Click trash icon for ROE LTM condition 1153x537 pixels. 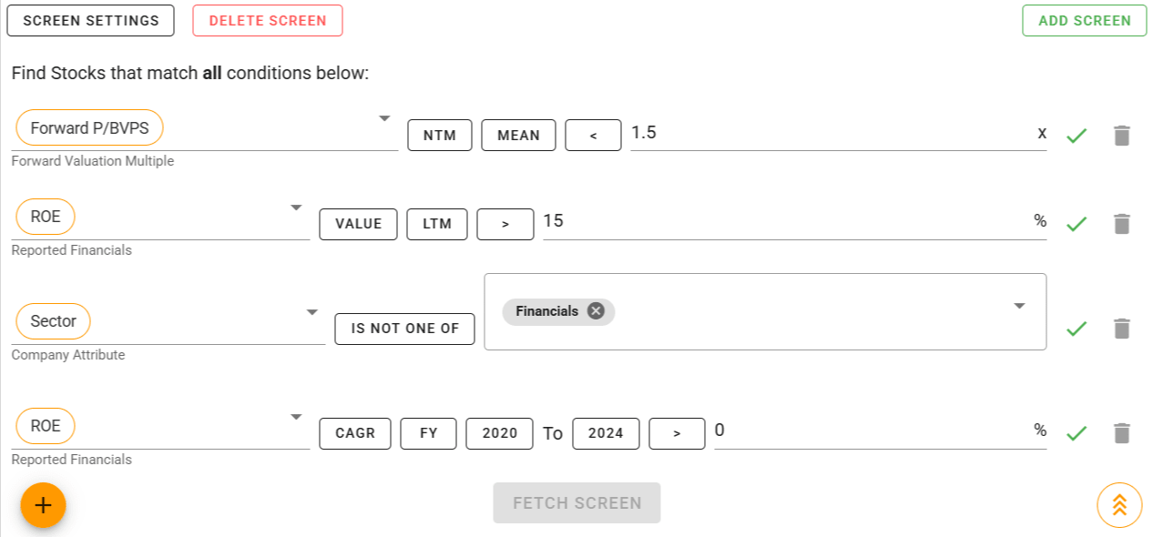pyautogui.click(x=1121, y=224)
